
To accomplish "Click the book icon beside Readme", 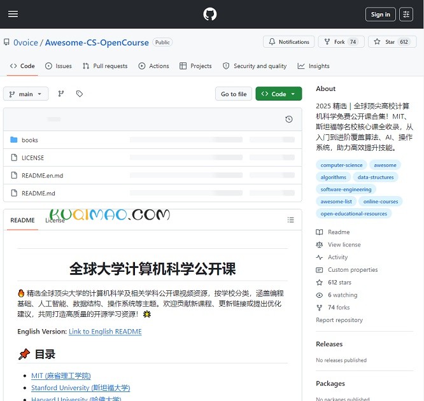I will [x=320, y=232].
